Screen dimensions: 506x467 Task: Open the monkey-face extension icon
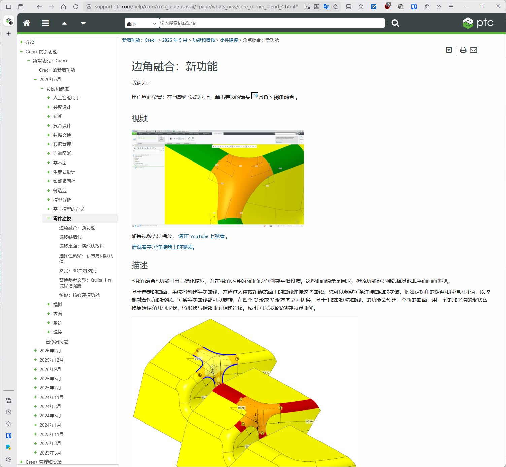click(401, 7)
